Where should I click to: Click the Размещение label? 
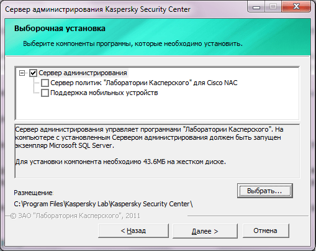coord(34,193)
